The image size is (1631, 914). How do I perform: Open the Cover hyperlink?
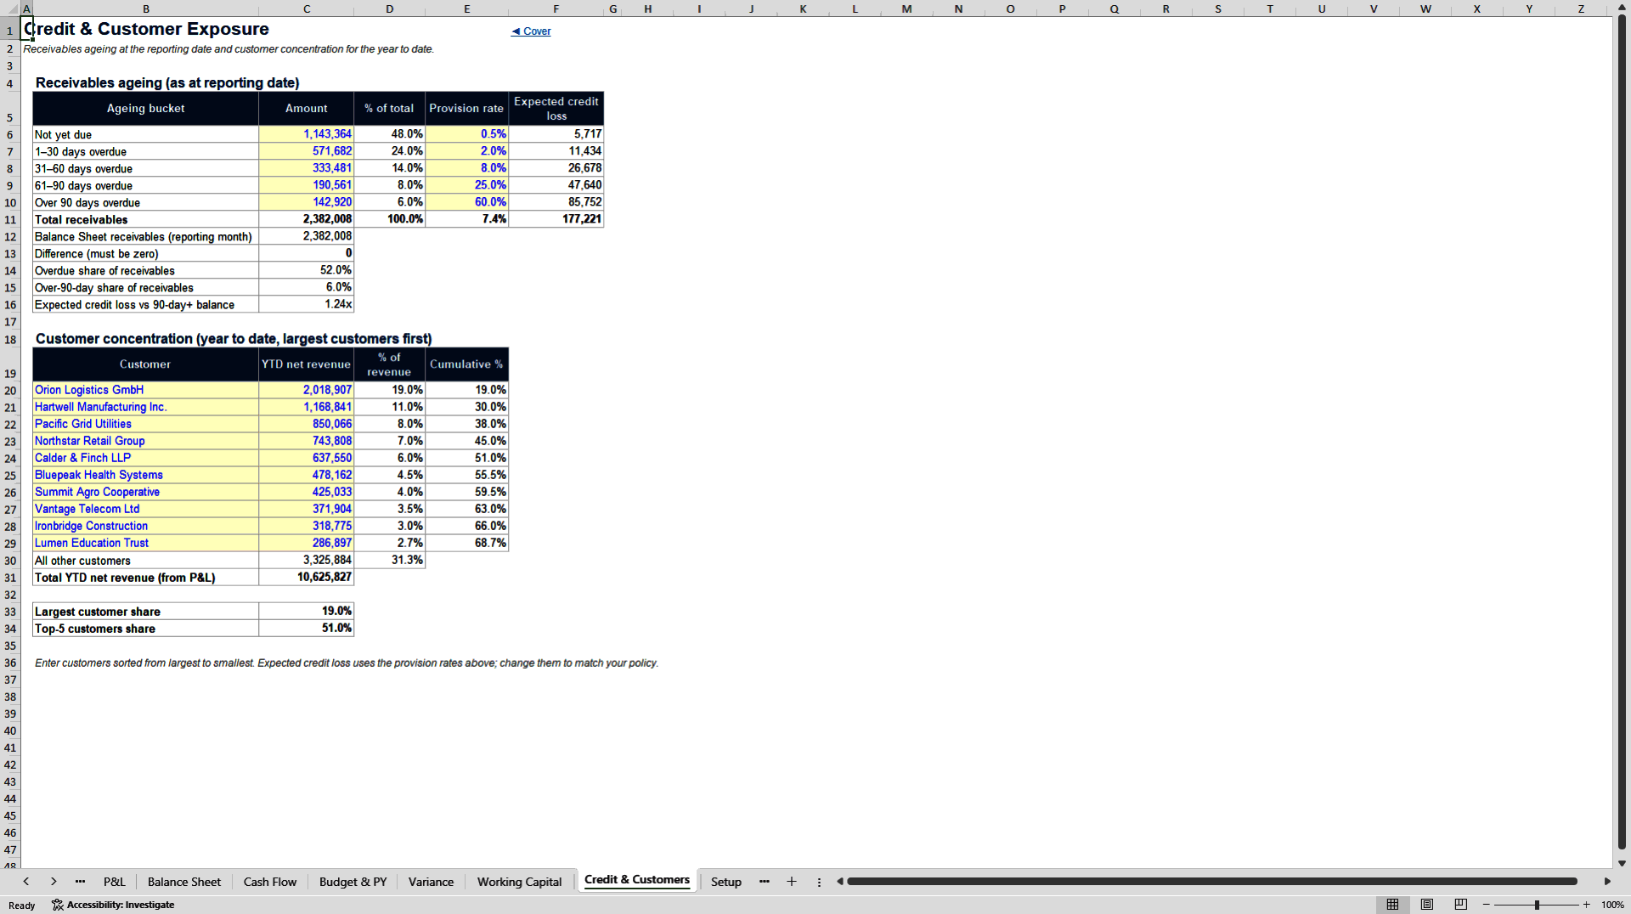(x=531, y=31)
